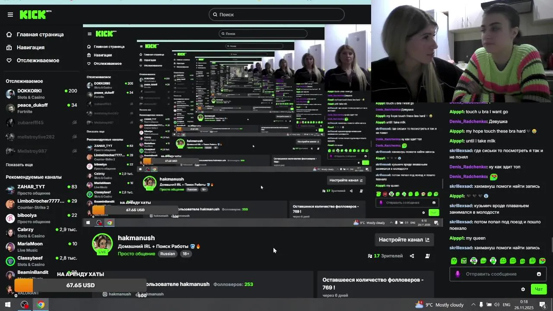
Task: Open the Windows Start menu
Action: [x=8, y=305]
